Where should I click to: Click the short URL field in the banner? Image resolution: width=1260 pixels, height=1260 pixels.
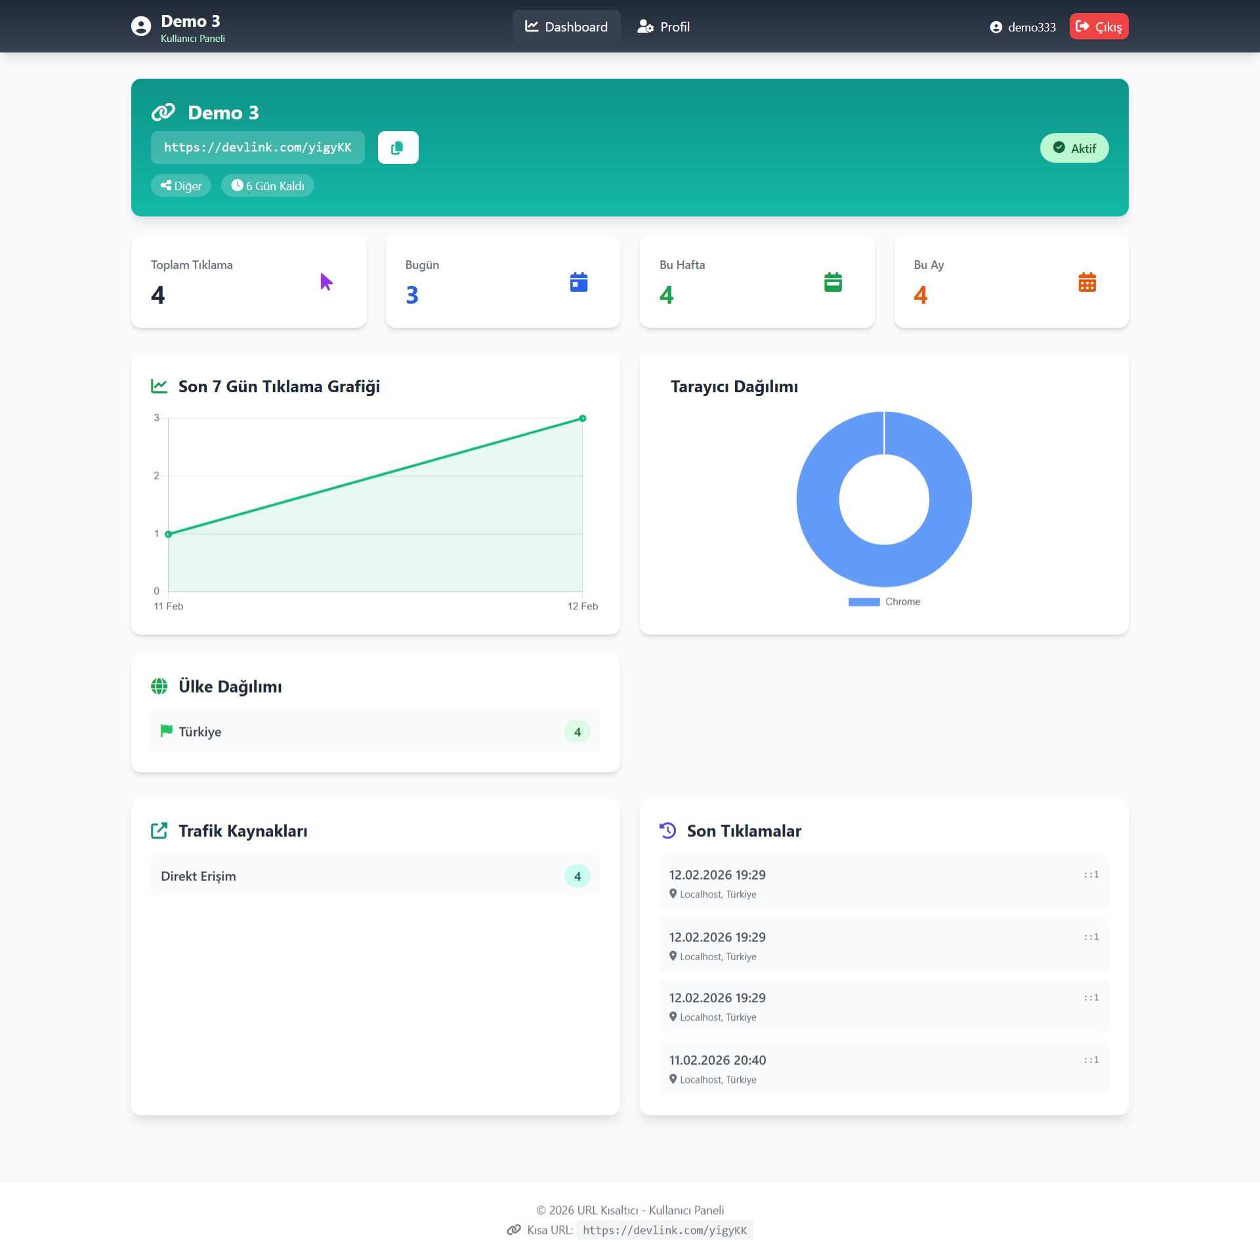coord(258,148)
